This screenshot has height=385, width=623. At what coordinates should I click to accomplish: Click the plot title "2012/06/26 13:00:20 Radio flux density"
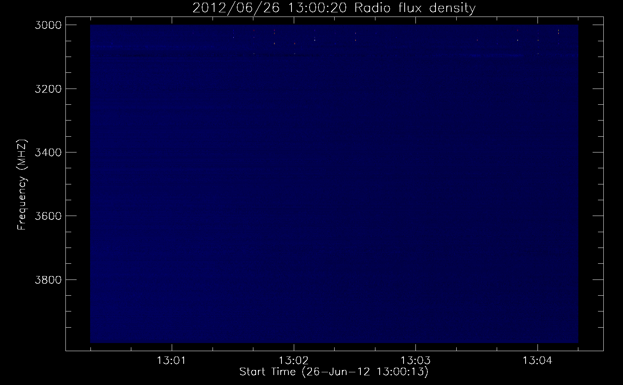click(334, 8)
